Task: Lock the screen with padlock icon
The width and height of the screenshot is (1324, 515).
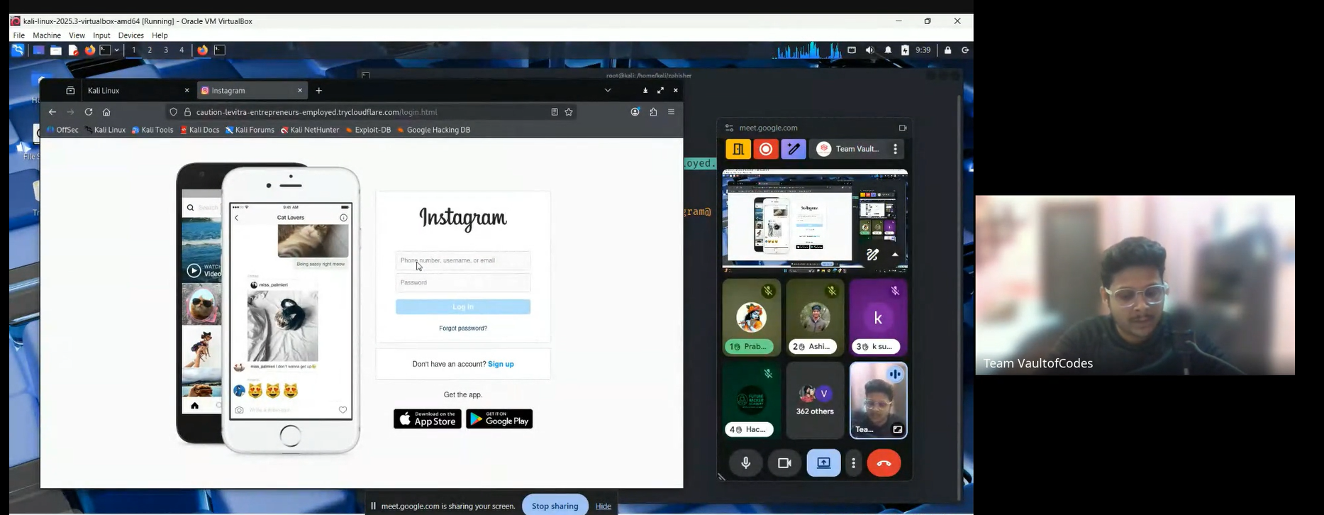Action: tap(947, 50)
